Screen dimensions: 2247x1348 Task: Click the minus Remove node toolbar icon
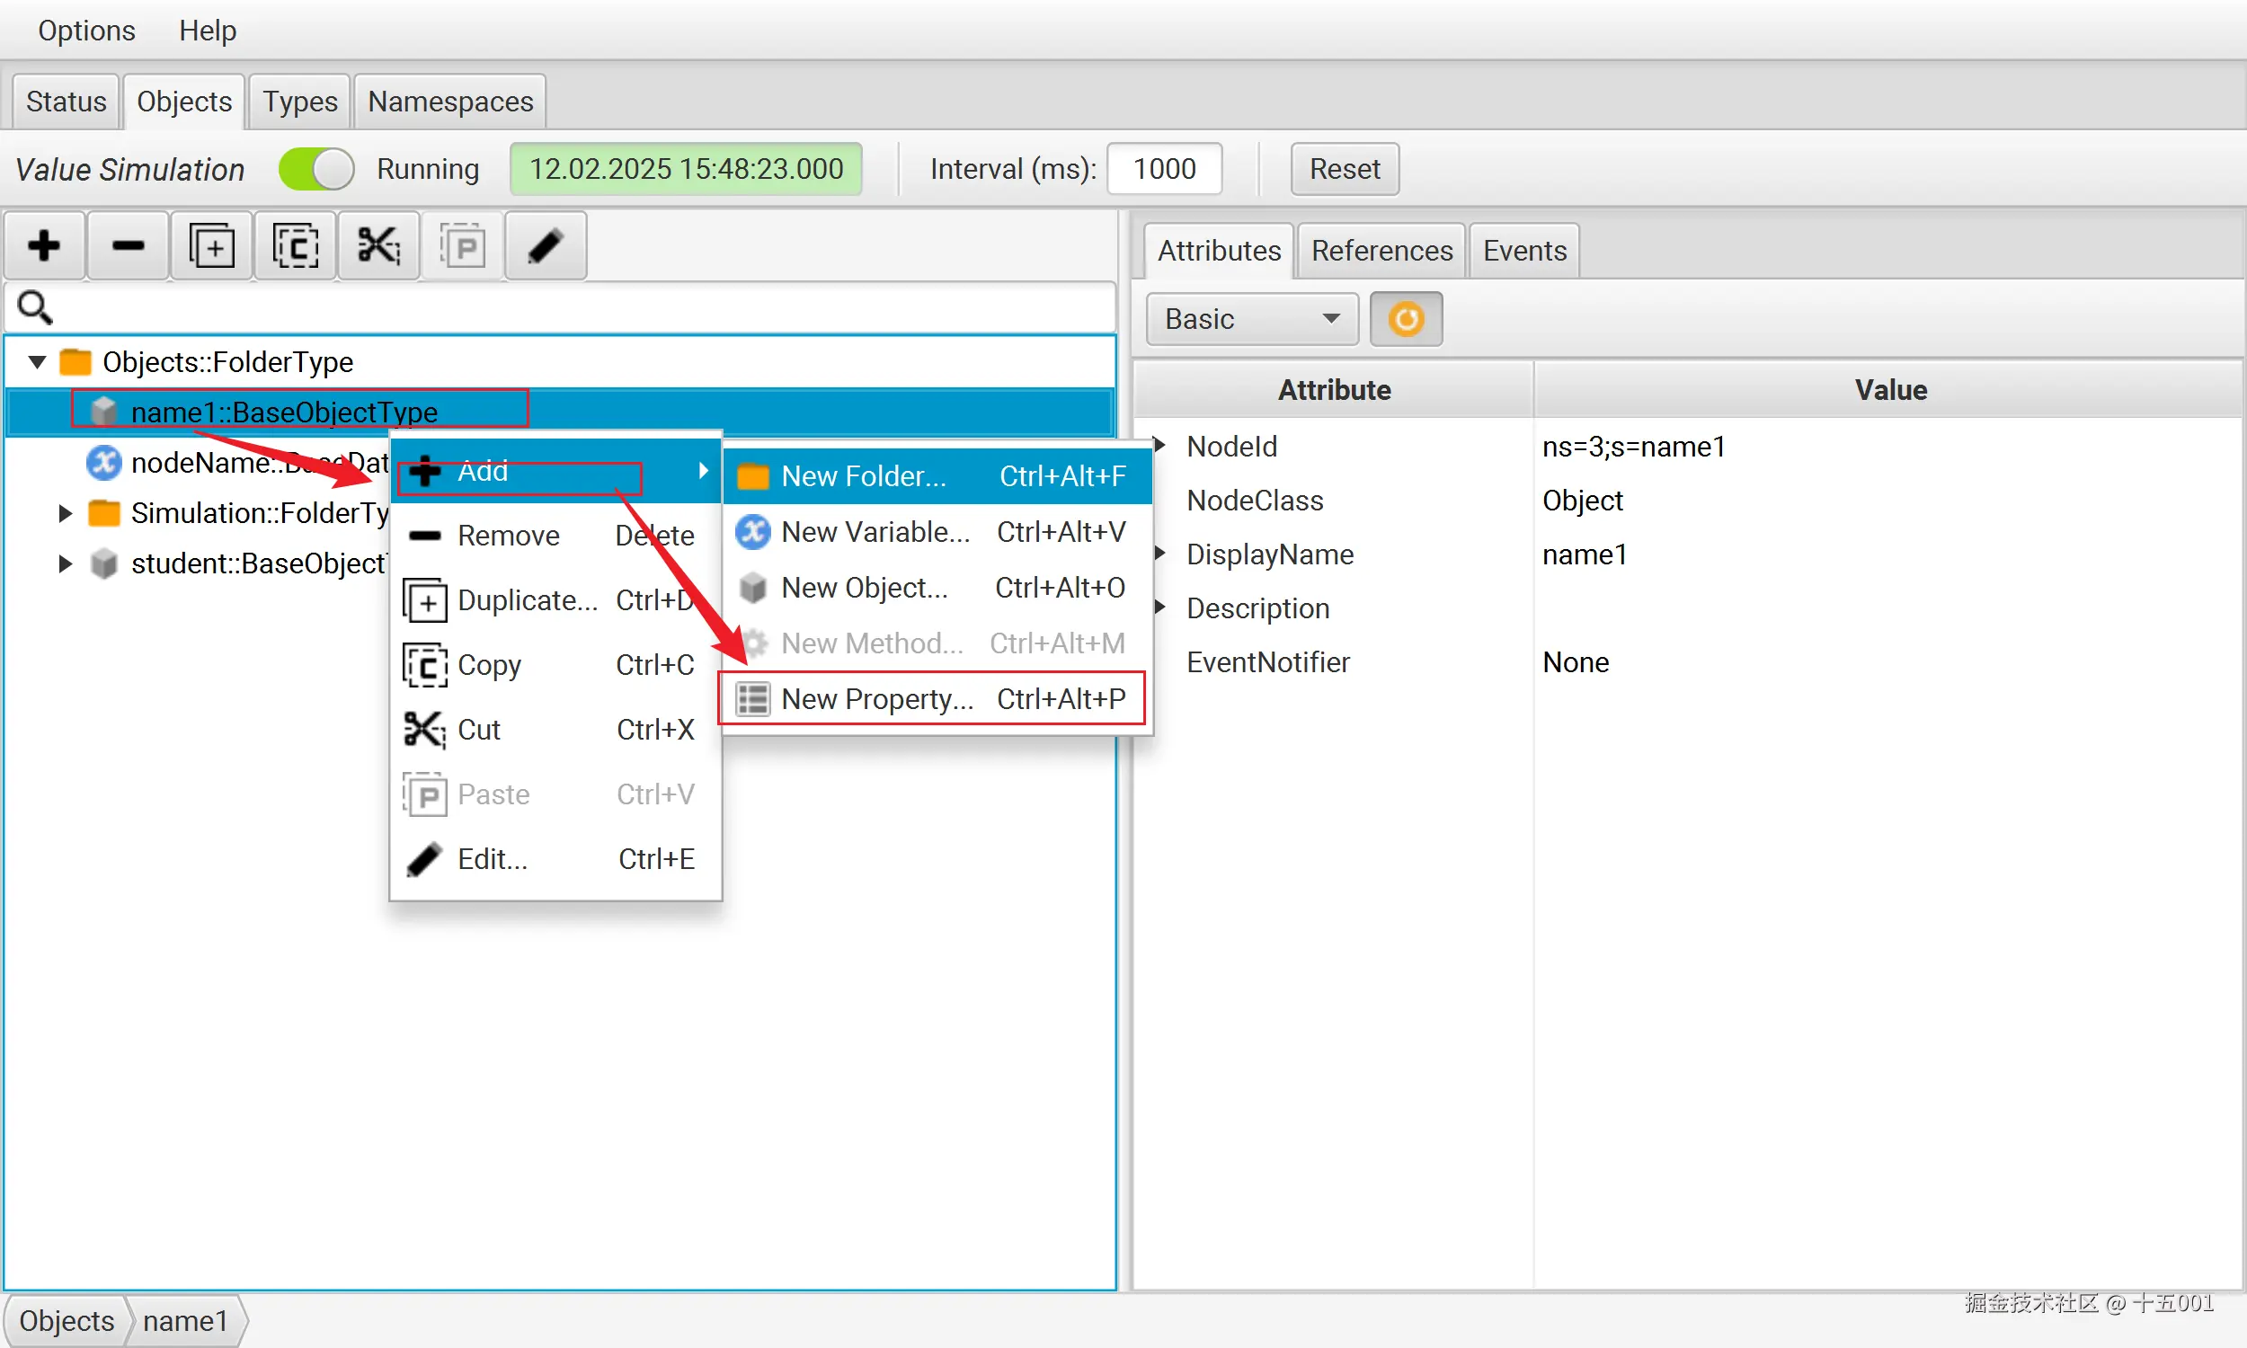pyautogui.click(x=128, y=246)
